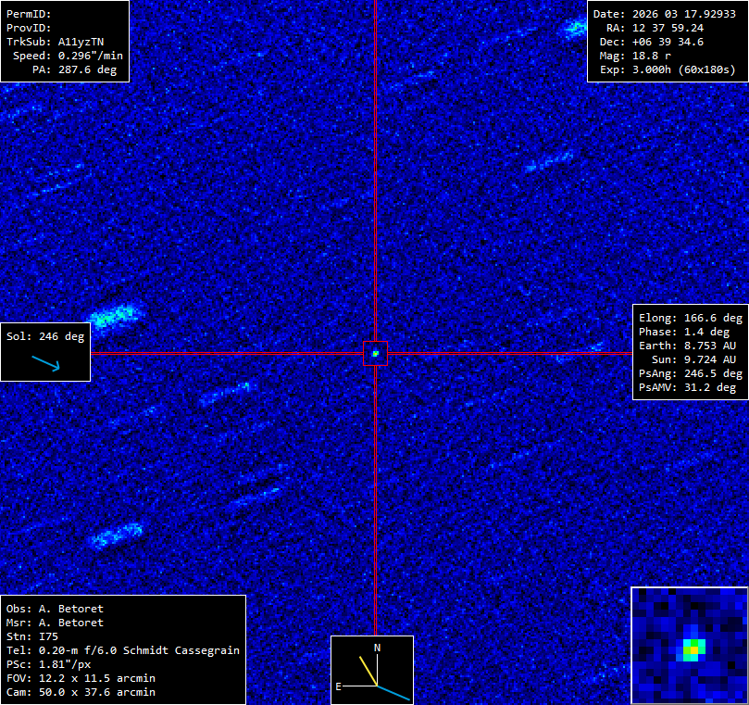749x705 pixels.
Task: Click the blue sun-direction line in compass
Action: [393, 692]
